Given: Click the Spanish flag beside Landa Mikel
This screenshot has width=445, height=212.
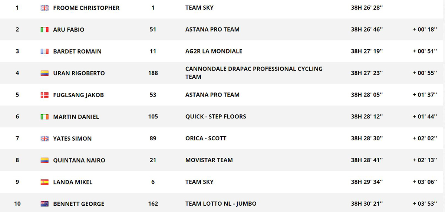Looking at the screenshot, I should click(x=44, y=182).
